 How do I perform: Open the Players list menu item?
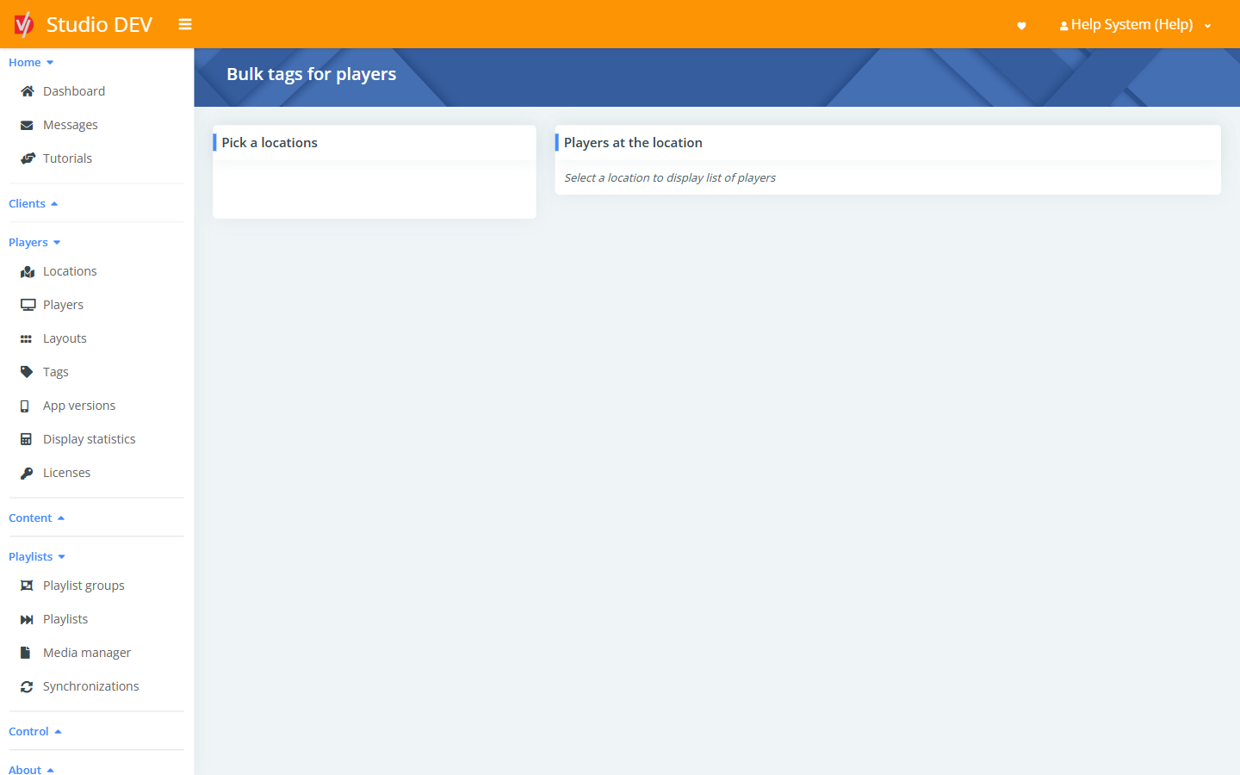click(63, 305)
